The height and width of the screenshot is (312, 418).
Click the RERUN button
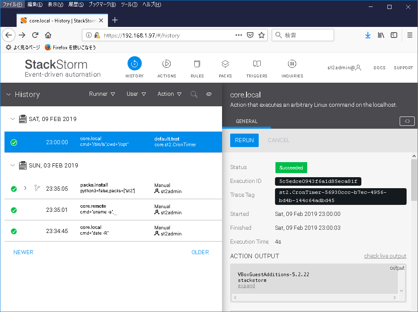click(x=244, y=140)
